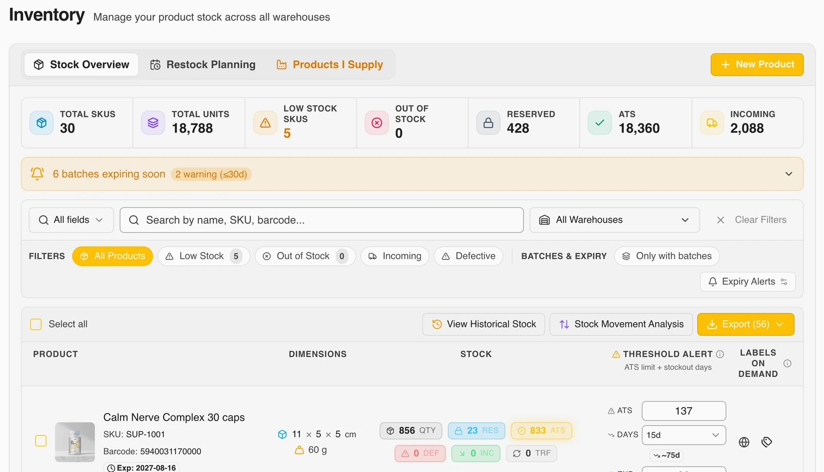The image size is (824, 472).
Task: Click the Low Stock SKUs warning icon
Action: [x=265, y=123]
